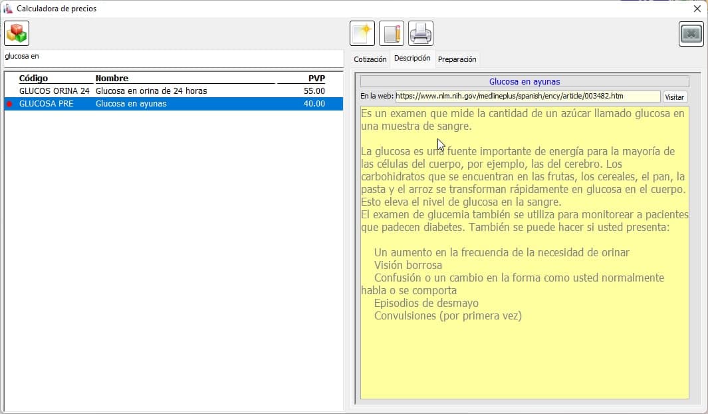Switch to the Cotización tab
Viewport: 708px width, 414px height.
[x=370, y=59]
